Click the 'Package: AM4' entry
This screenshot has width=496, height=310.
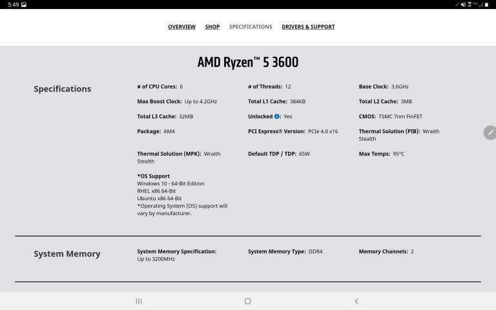tap(156, 131)
